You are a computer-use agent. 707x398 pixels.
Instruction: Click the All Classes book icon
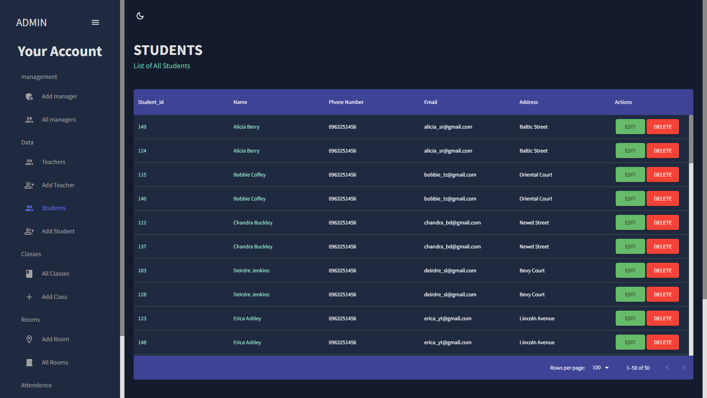click(x=29, y=274)
